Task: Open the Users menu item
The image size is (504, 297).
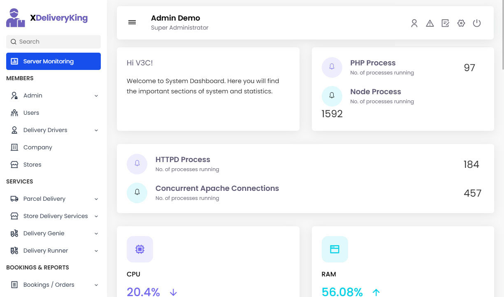Action: click(x=31, y=113)
